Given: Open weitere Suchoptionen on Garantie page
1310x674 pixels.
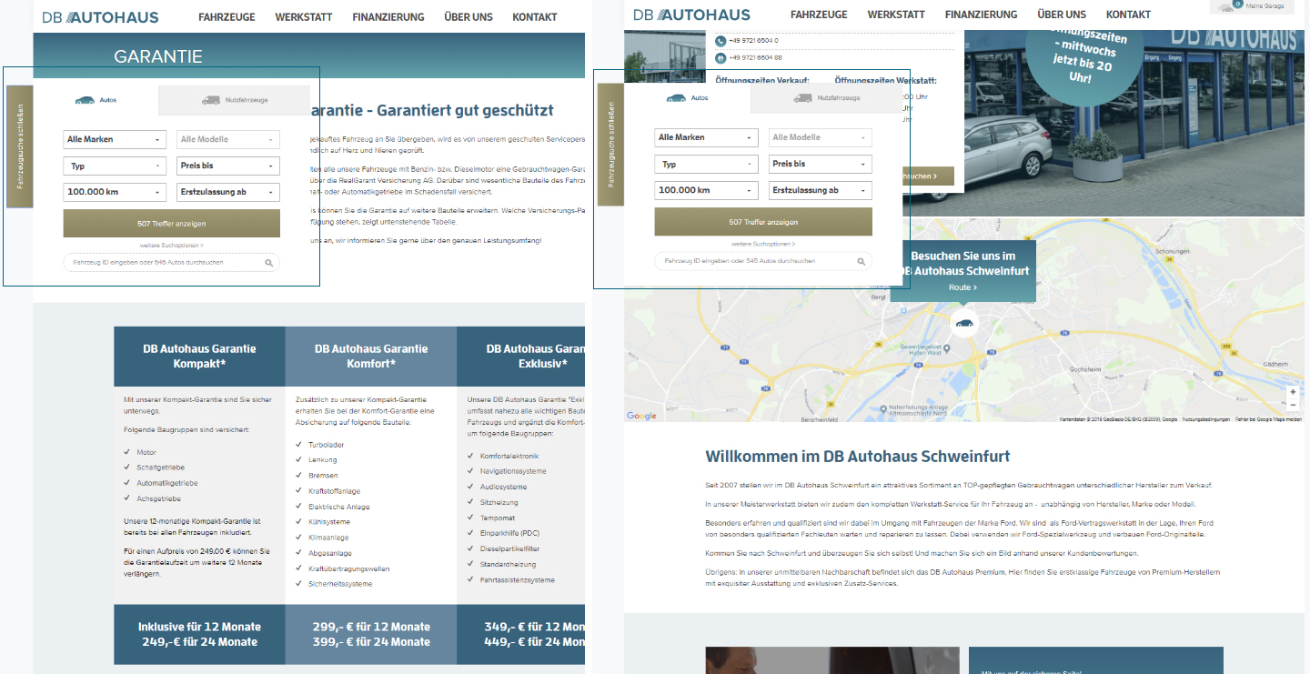Looking at the screenshot, I should point(171,246).
